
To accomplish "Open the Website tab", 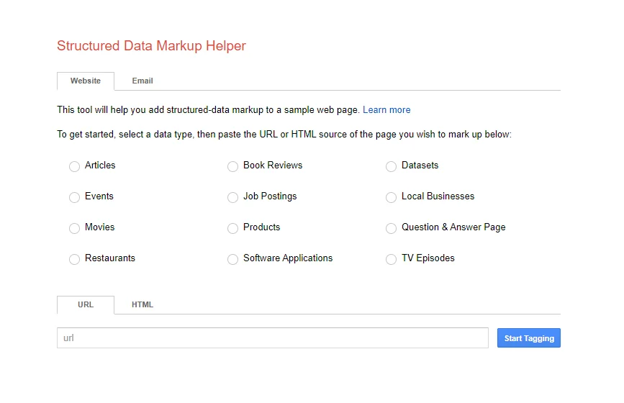I will [x=86, y=81].
